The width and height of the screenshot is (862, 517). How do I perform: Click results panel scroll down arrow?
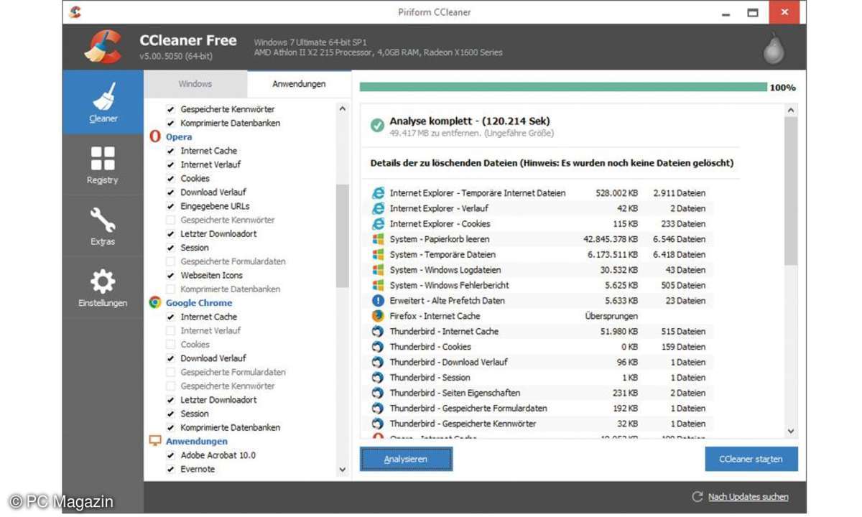tap(791, 432)
